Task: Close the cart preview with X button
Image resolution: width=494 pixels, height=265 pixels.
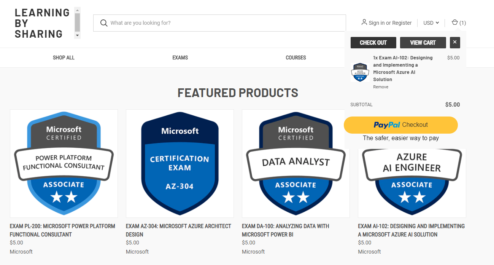Action: [455, 43]
